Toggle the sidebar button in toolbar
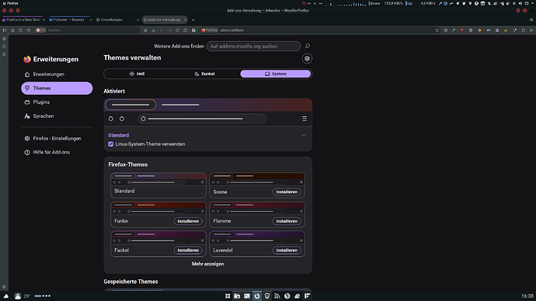Image resolution: width=536 pixels, height=301 pixels. (5, 30)
